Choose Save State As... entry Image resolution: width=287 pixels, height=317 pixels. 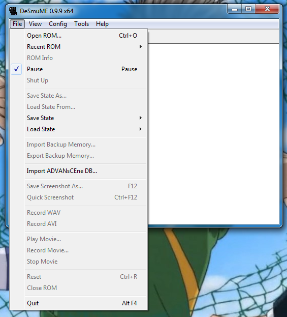(x=79, y=96)
